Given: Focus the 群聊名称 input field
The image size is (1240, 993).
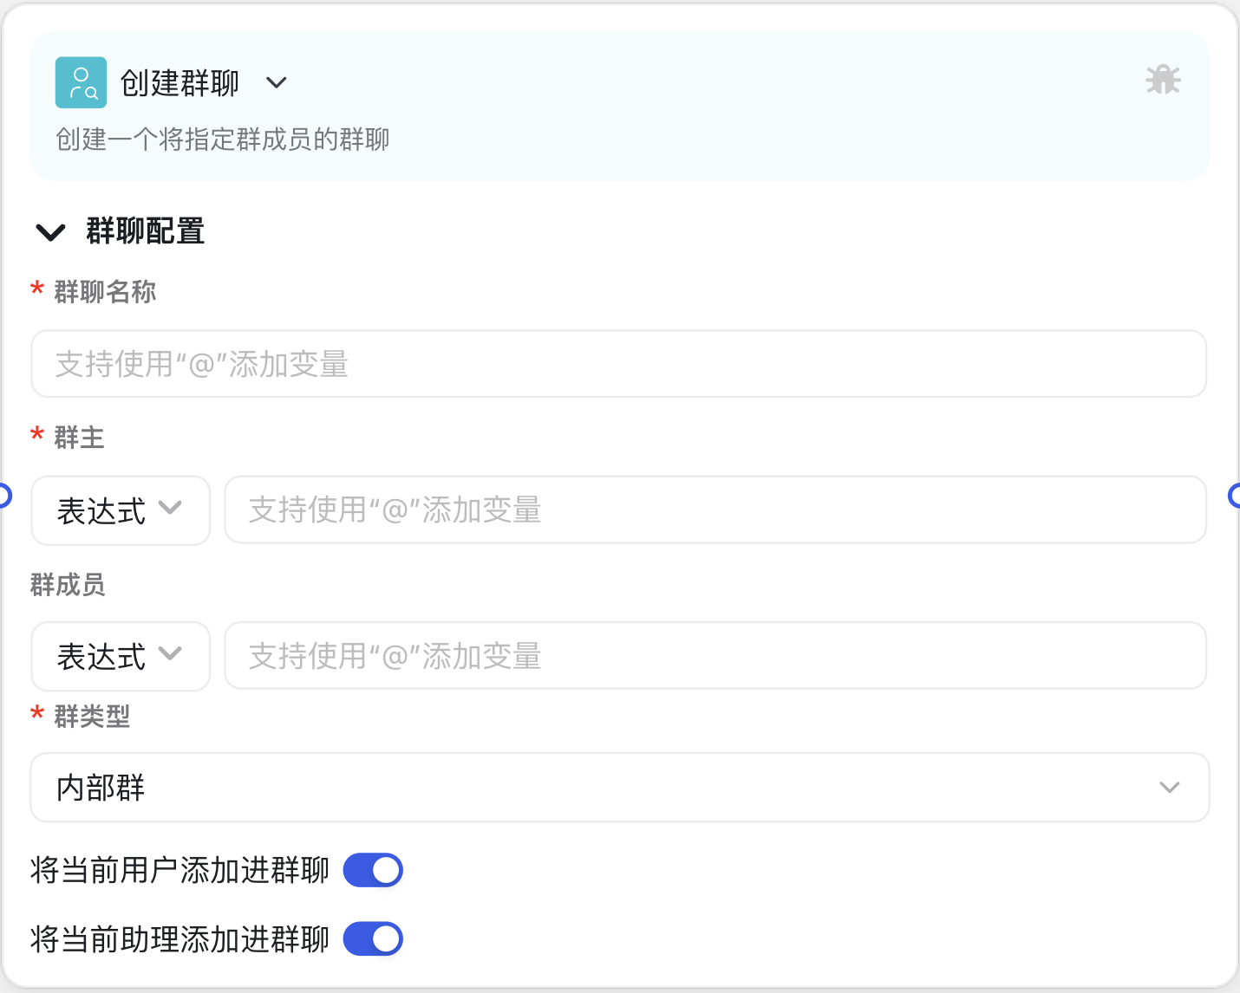Looking at the screenshot, I should click(618, 364).
